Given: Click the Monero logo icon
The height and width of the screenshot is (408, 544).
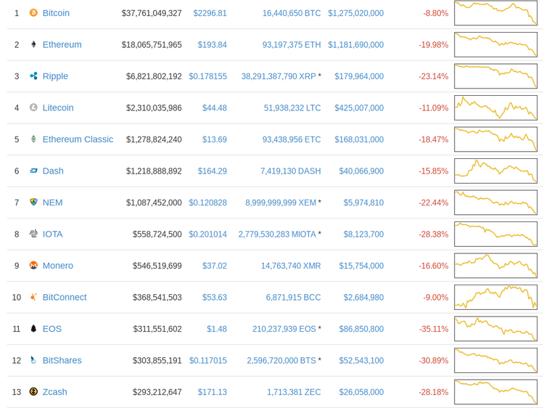Looking at the screenshot, I should (x=33, y=266).
